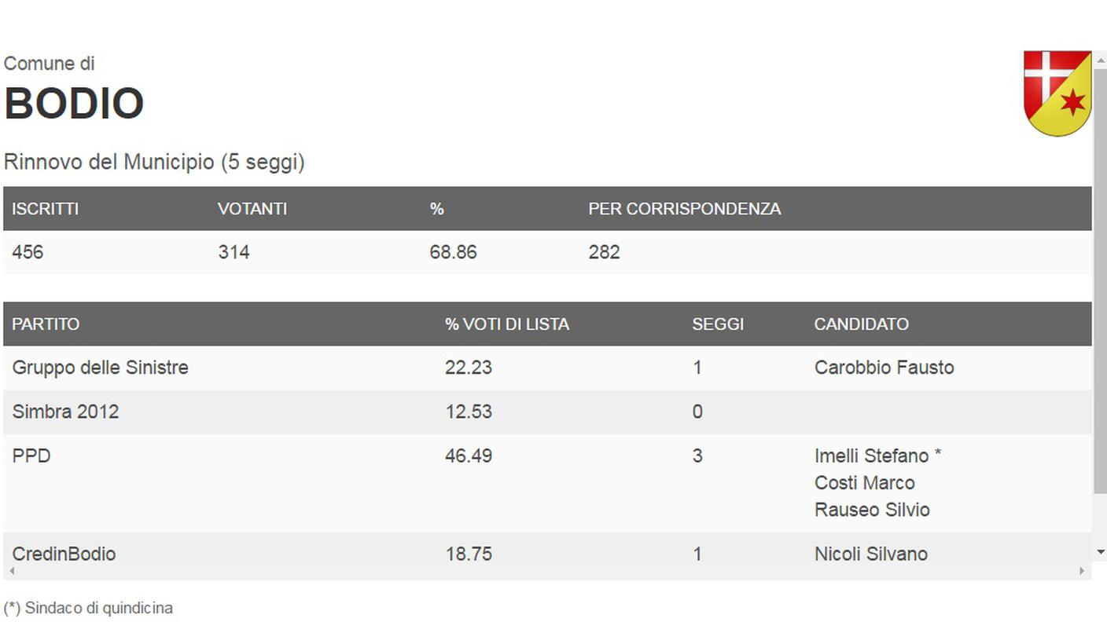Click the ISCRITTI column header
The width and height of the screenshot is (1107, 622).
45,209
